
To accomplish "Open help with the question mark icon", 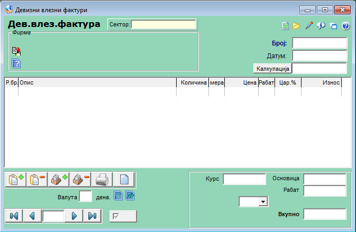I will pyautogui.click(x=345, y=26).
